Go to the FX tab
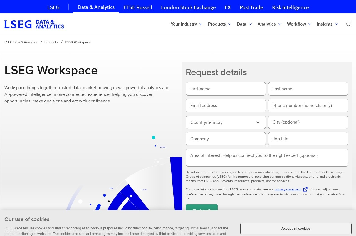The height and width of the screenshot is (236, 356). point(228,7)
